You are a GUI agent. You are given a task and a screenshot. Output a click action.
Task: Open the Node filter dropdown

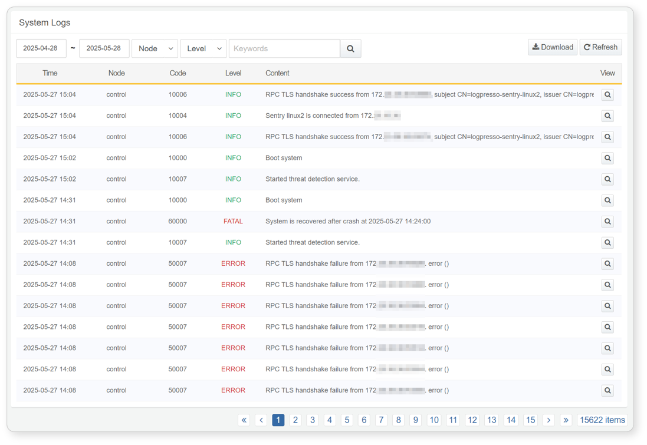[155, 49]
